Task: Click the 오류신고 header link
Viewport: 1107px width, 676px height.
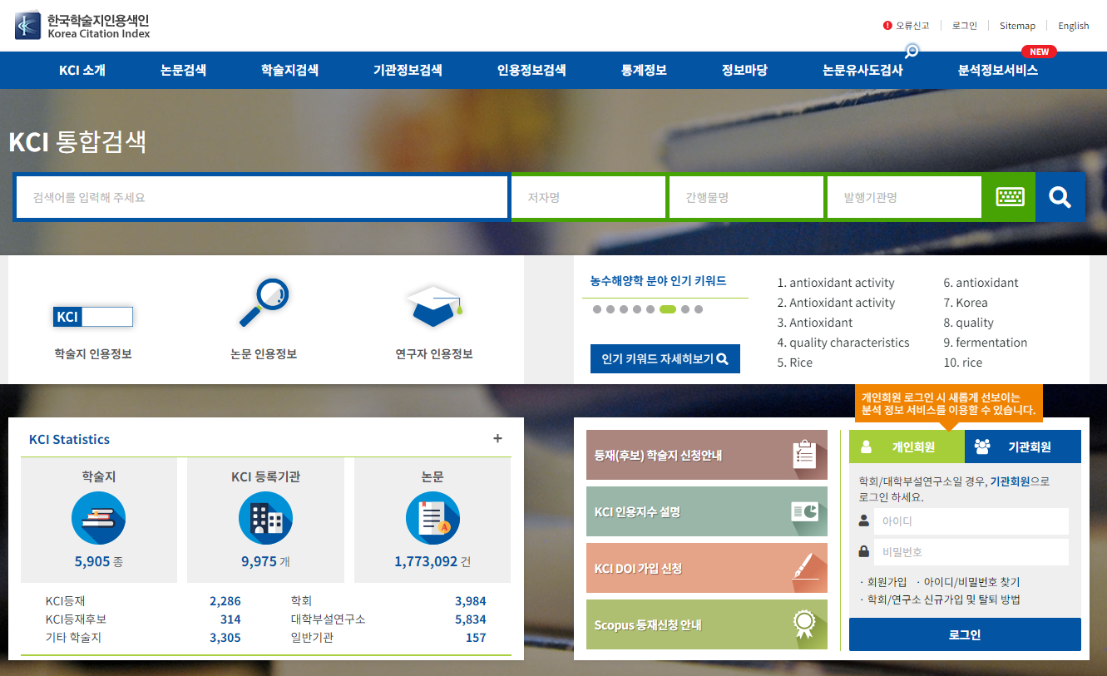Action: click(x=912, y=26)
